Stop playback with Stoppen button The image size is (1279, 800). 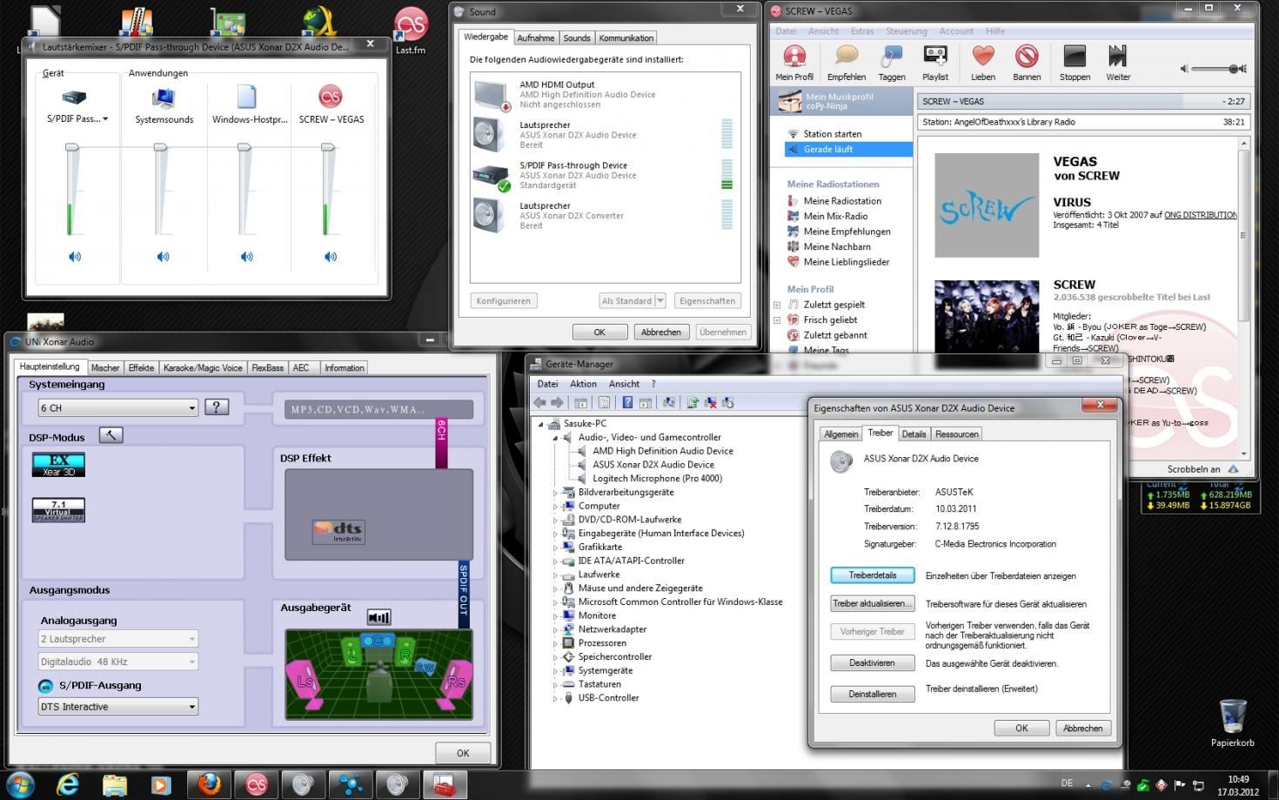[1075, 63]
